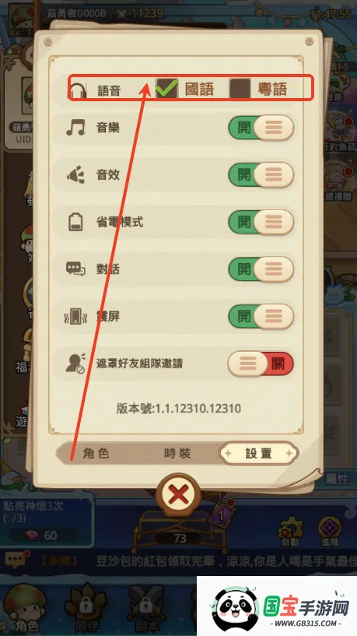The height and width of the screenshot is (636, 357).
Task: Switch to the 角色 tab
Action: click(96, 453)
